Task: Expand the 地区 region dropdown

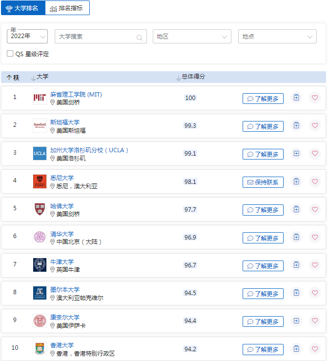Action: point(192,37)
